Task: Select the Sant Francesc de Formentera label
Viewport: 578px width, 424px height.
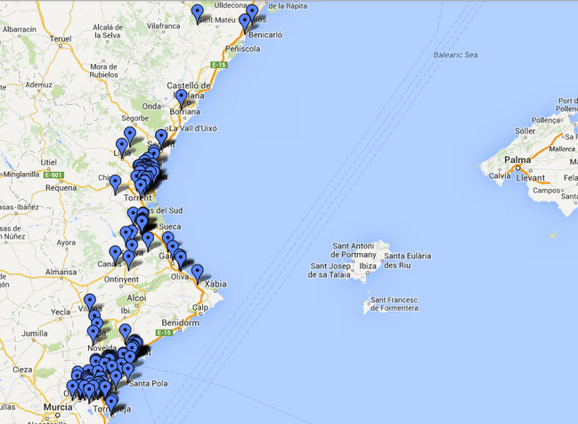Action: pos(394,304)
